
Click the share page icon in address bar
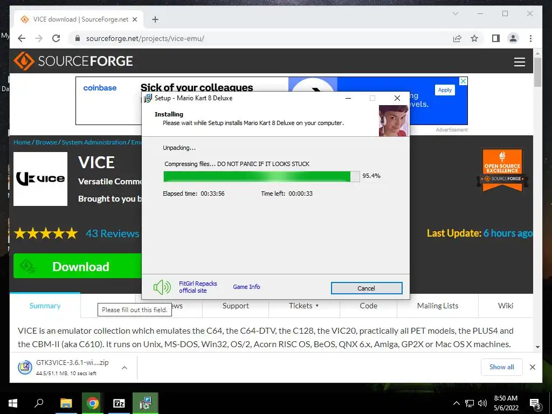[x=457, y=38]
